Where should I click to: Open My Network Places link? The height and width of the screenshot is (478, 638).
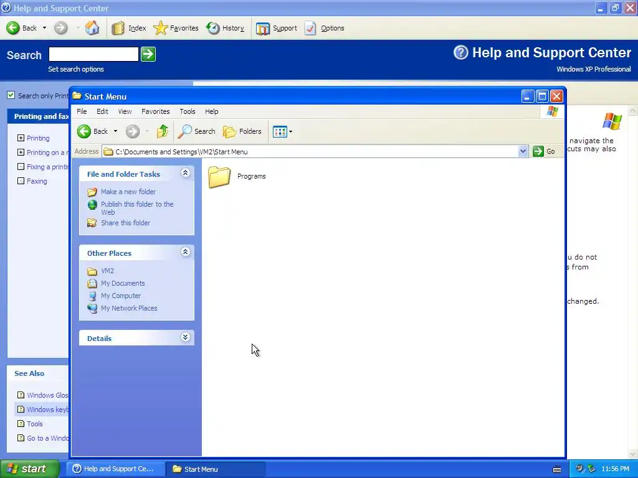(129, 308)
